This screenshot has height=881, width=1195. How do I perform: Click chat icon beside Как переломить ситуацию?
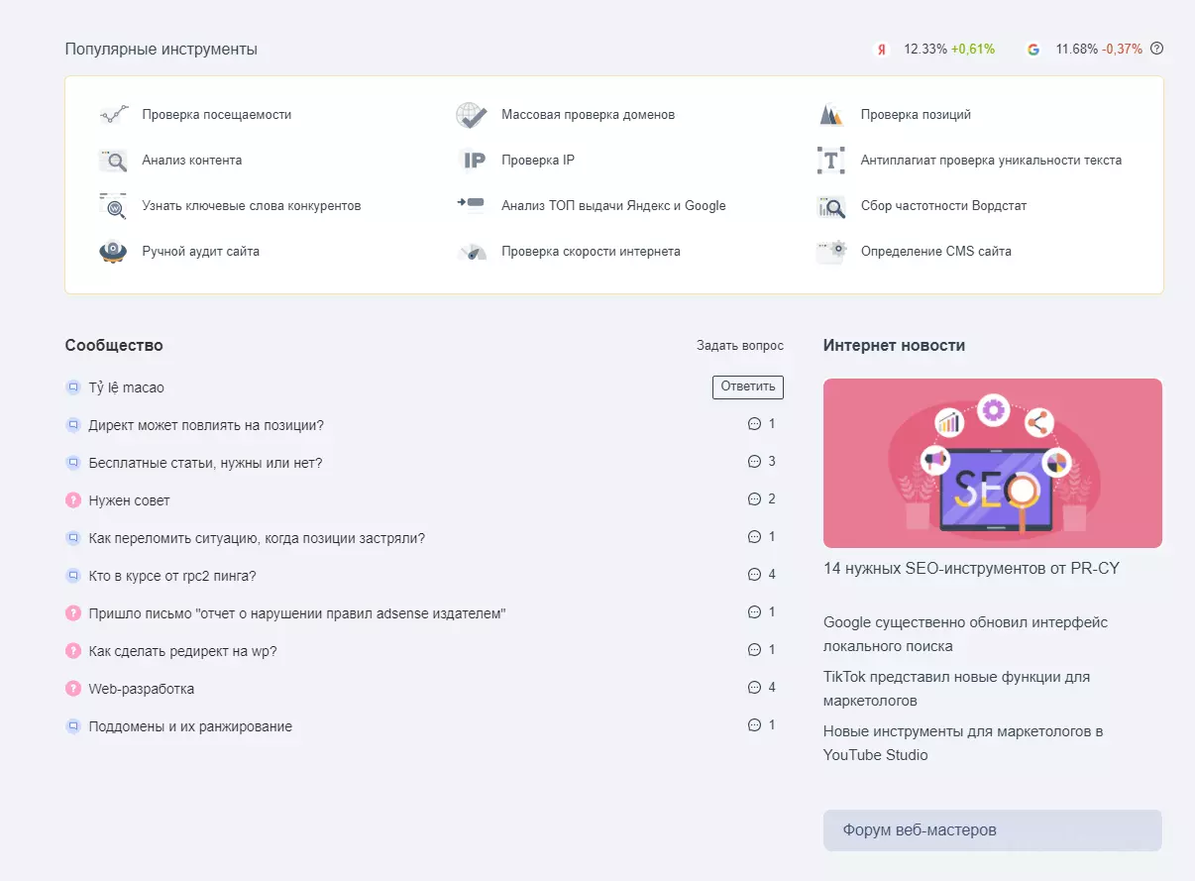point(72,538)
